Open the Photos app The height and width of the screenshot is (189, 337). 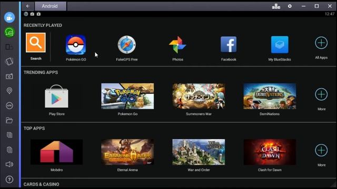[177, 45]
